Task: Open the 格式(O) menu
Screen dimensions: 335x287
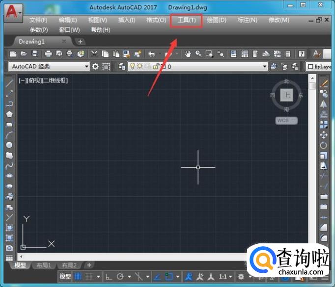Action: tap(156, 20)
